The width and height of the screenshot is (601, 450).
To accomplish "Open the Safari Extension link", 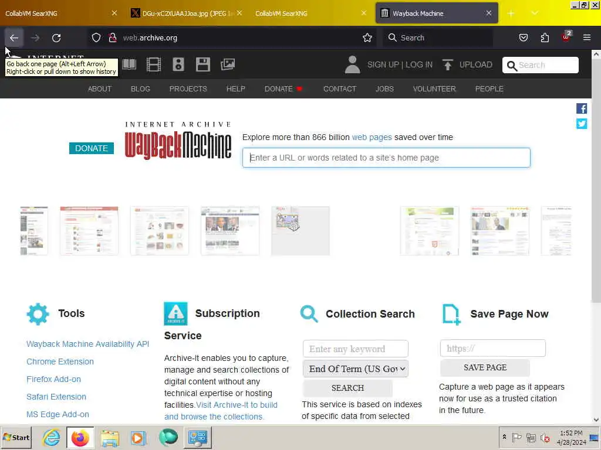I will [x=56, y=397].
